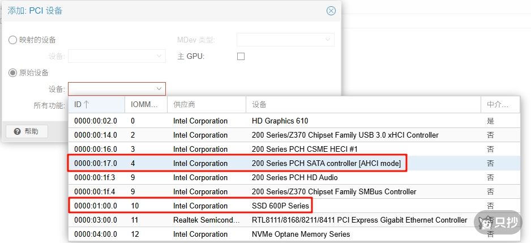Pick the NVMe Optane Memory Series row
The width and height of the screenshot is (531, 243).
point(301,234)
